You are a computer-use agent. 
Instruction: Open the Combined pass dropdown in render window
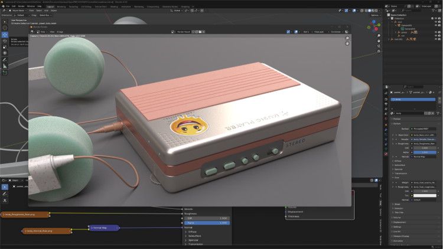[x=335, y=32]
